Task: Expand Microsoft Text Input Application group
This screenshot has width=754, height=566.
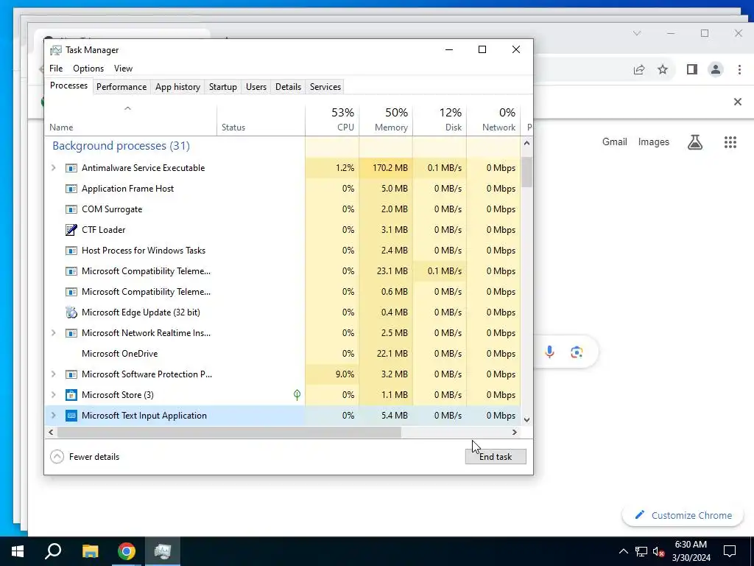Action: click(53, 416)
